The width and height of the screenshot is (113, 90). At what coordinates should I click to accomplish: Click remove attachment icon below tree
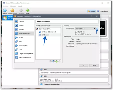tap(59, 61)
